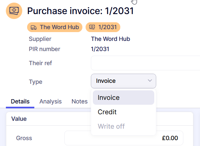Go to the Notes tab
This screenshot has height=146, width=200.
point(79,101)
